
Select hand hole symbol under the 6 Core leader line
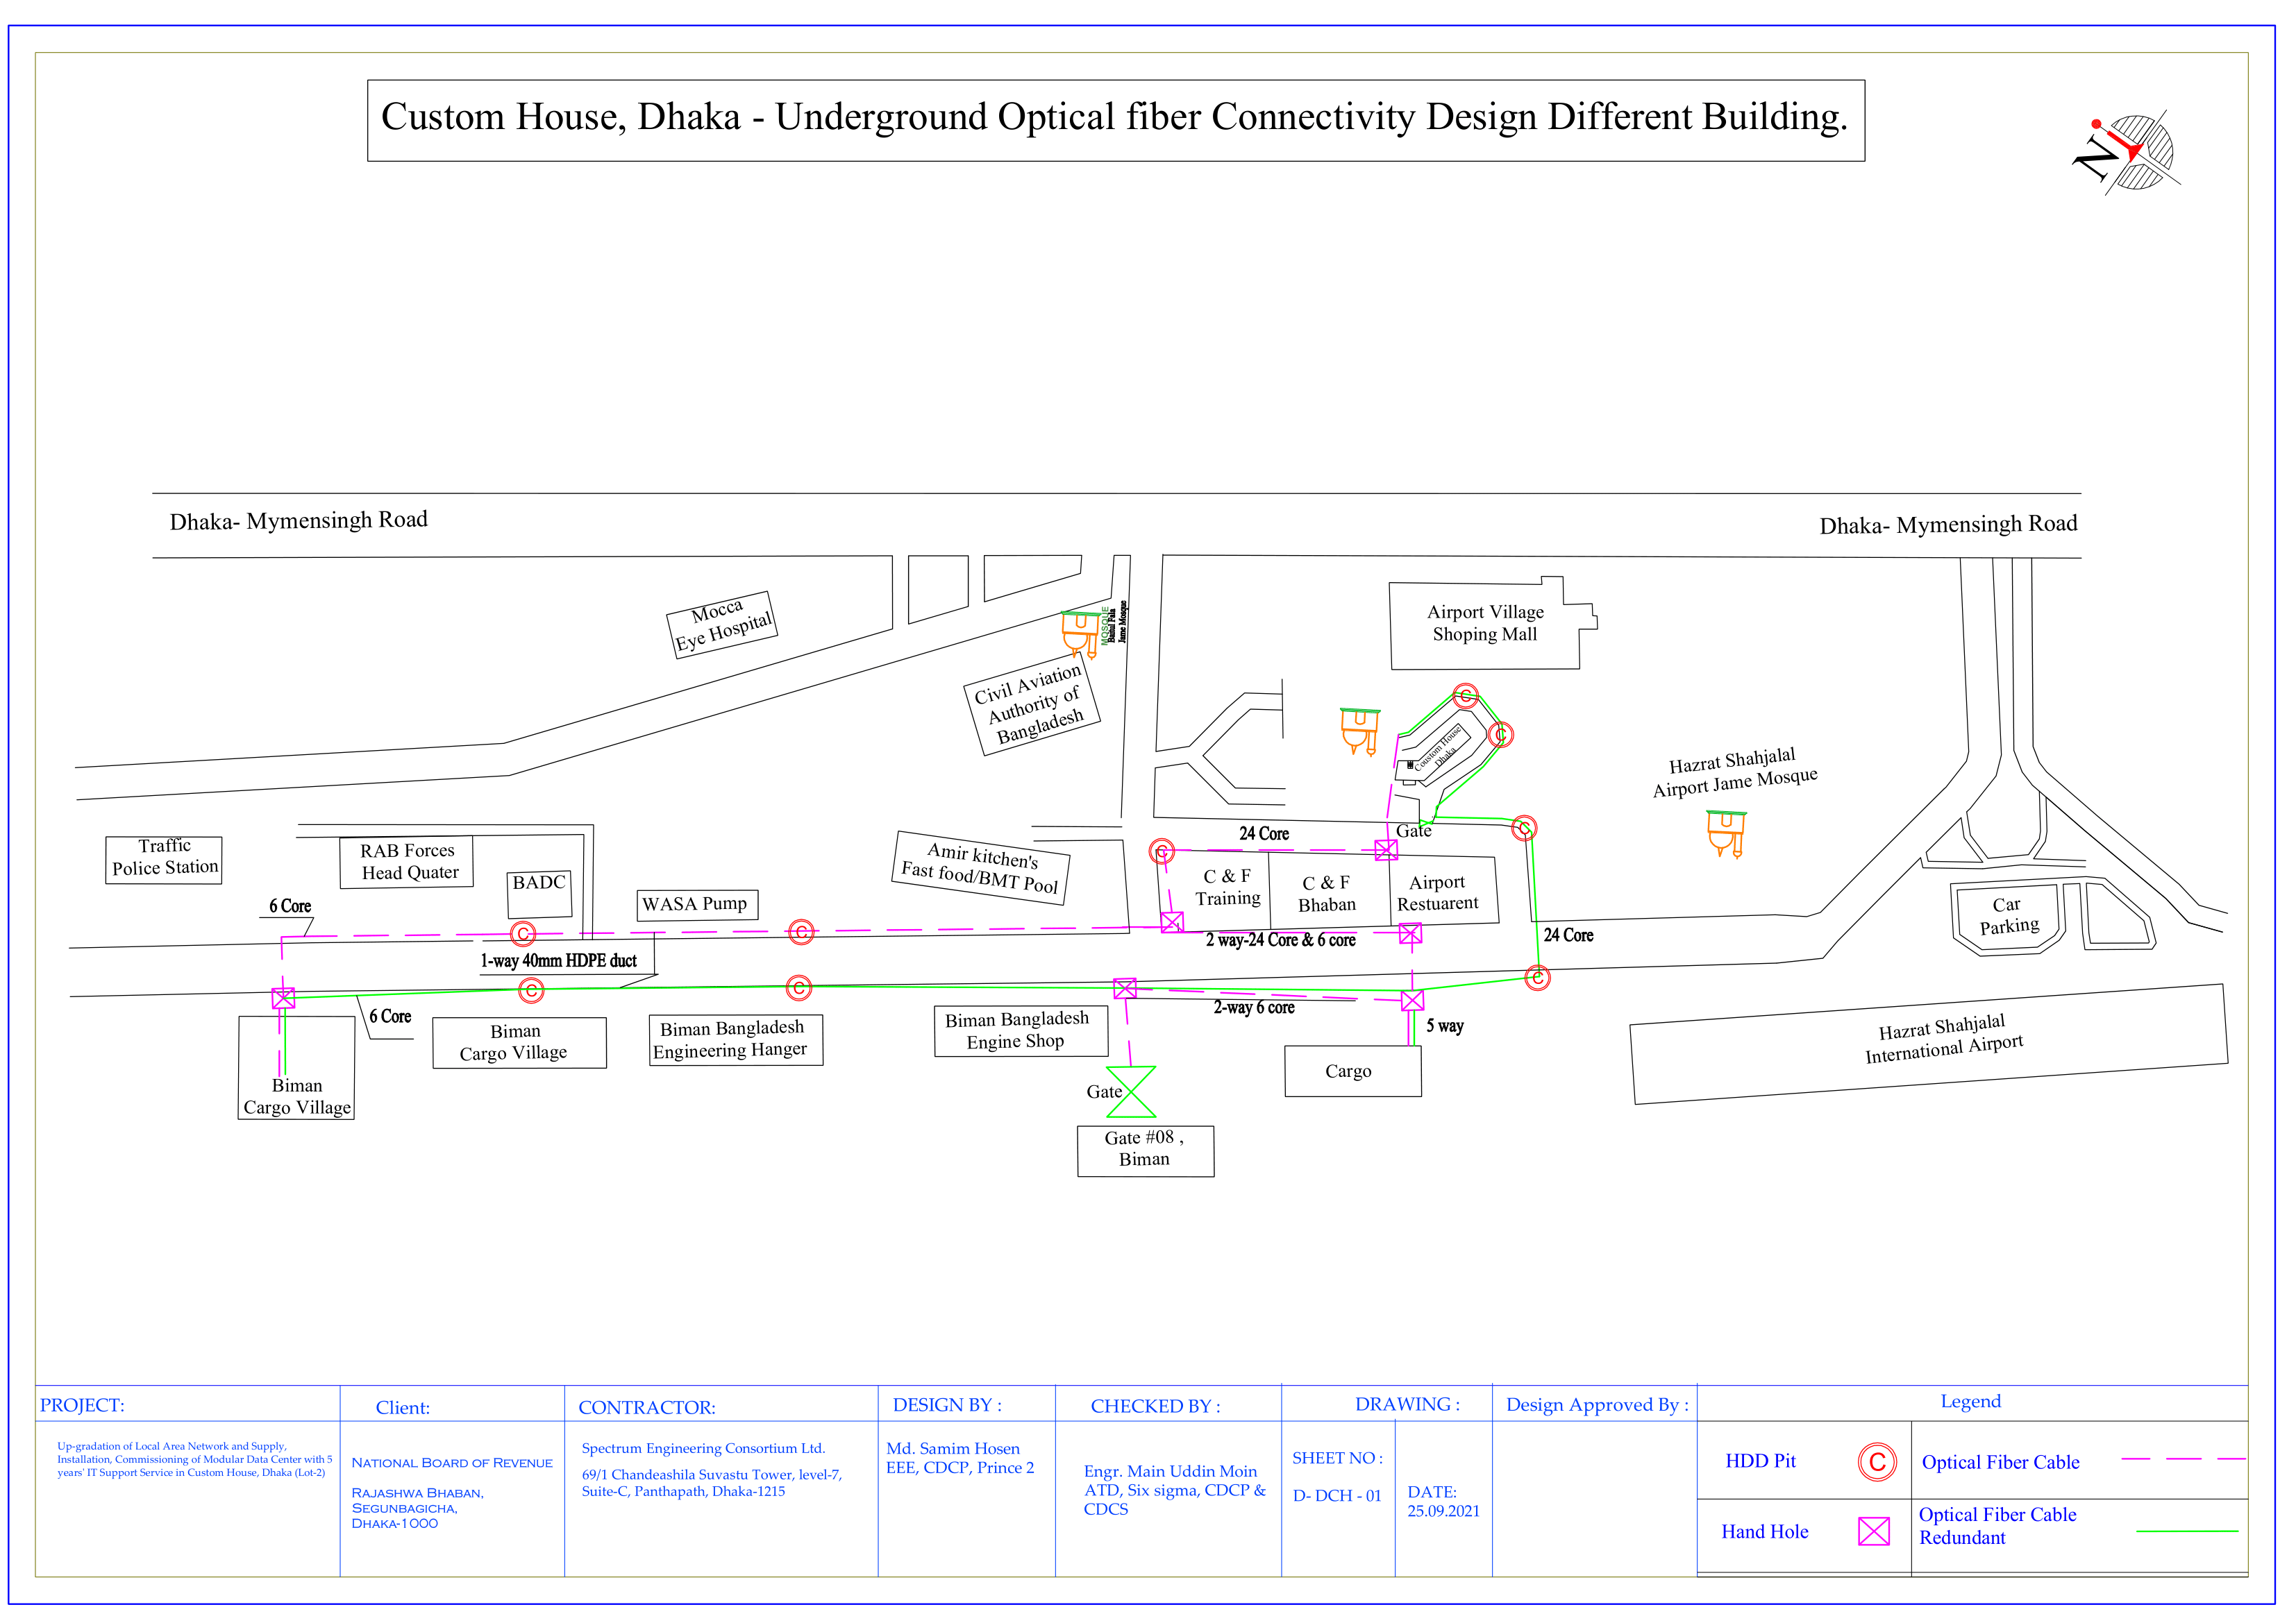click(283, 999)
